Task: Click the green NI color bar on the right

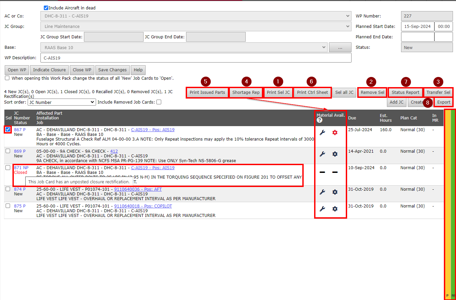Action: tap(453, 202)
